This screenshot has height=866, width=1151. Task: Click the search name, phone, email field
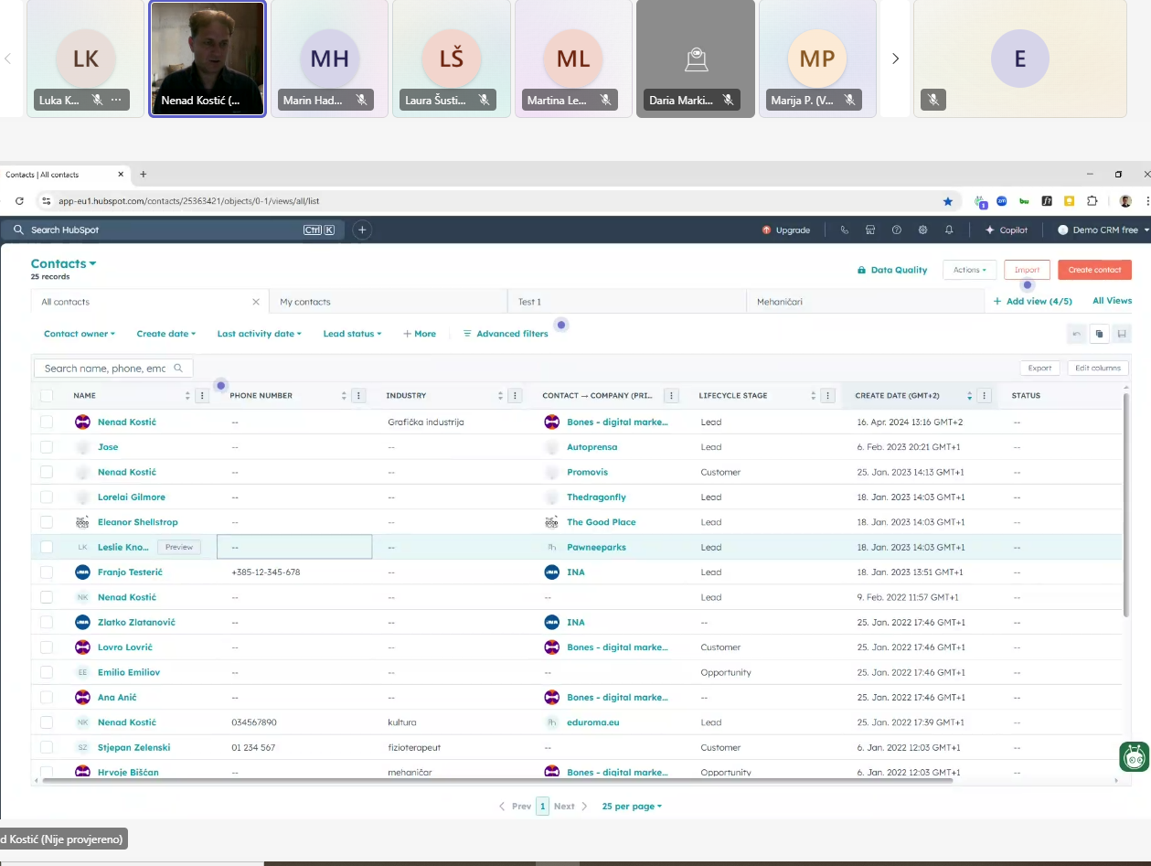coord(105,369)
